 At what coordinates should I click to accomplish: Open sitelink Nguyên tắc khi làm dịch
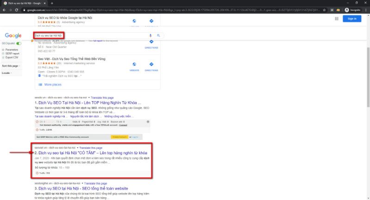pyautogui.click(x=86, y=116)
